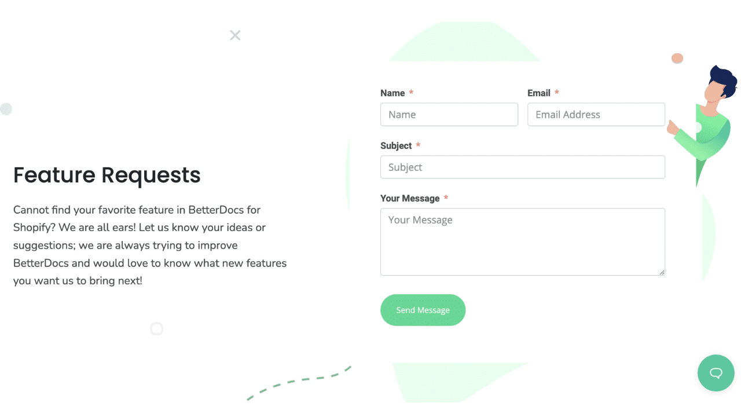Viewport: 741px width, 417px height.
Task: Focus the Subject input box
Action: (x=523, y=167)
